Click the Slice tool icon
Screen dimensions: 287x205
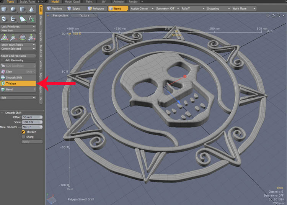[x=3, y=72]
